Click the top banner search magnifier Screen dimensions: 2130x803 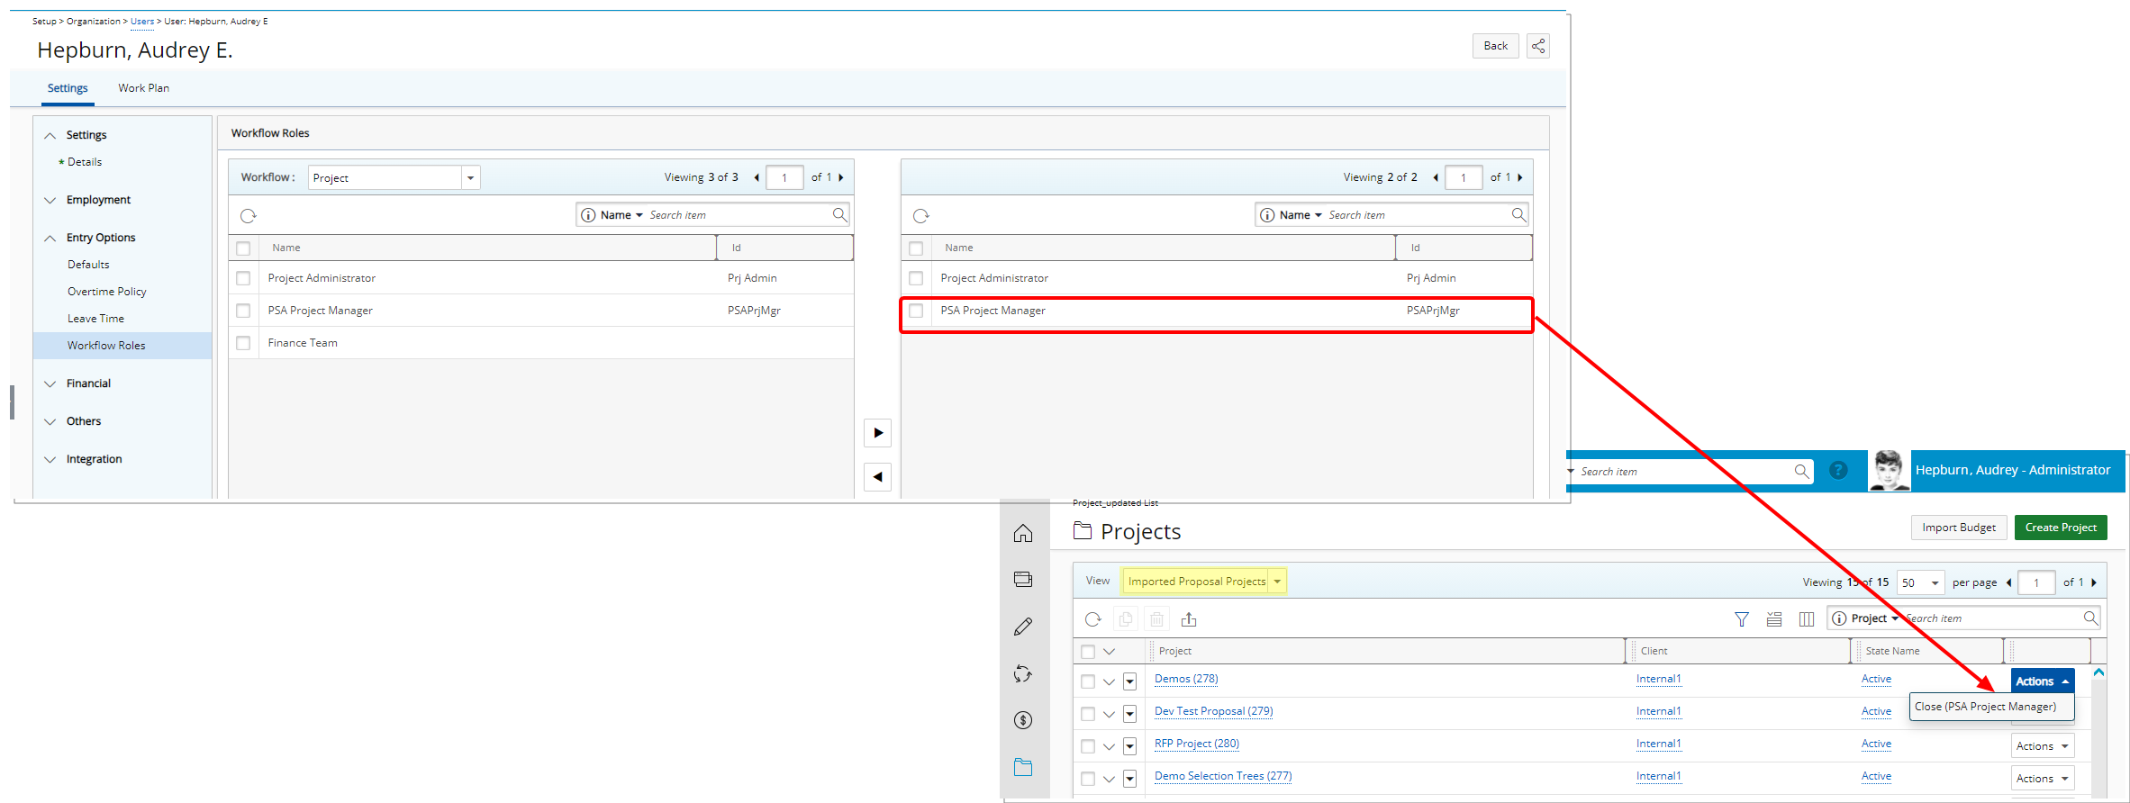(1801, 471)
